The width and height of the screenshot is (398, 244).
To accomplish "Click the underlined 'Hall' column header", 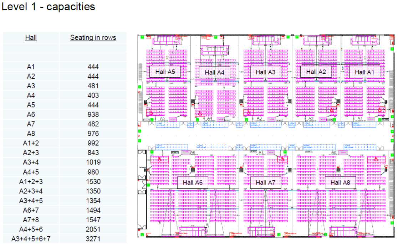I will click(31, 37).
